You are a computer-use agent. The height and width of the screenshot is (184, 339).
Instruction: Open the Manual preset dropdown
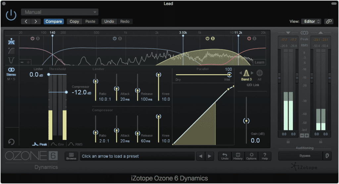tap(60, 12)
